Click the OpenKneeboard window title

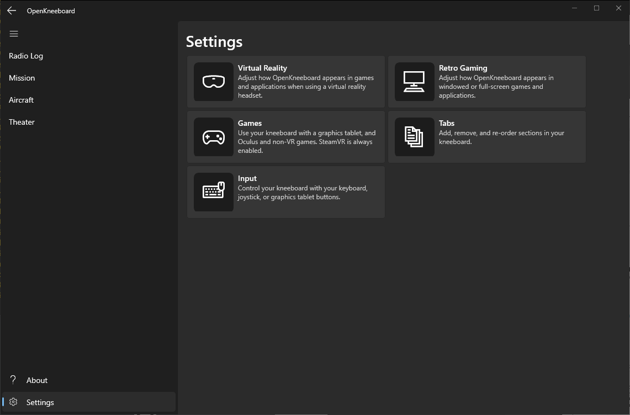click(x=51, y=11)
